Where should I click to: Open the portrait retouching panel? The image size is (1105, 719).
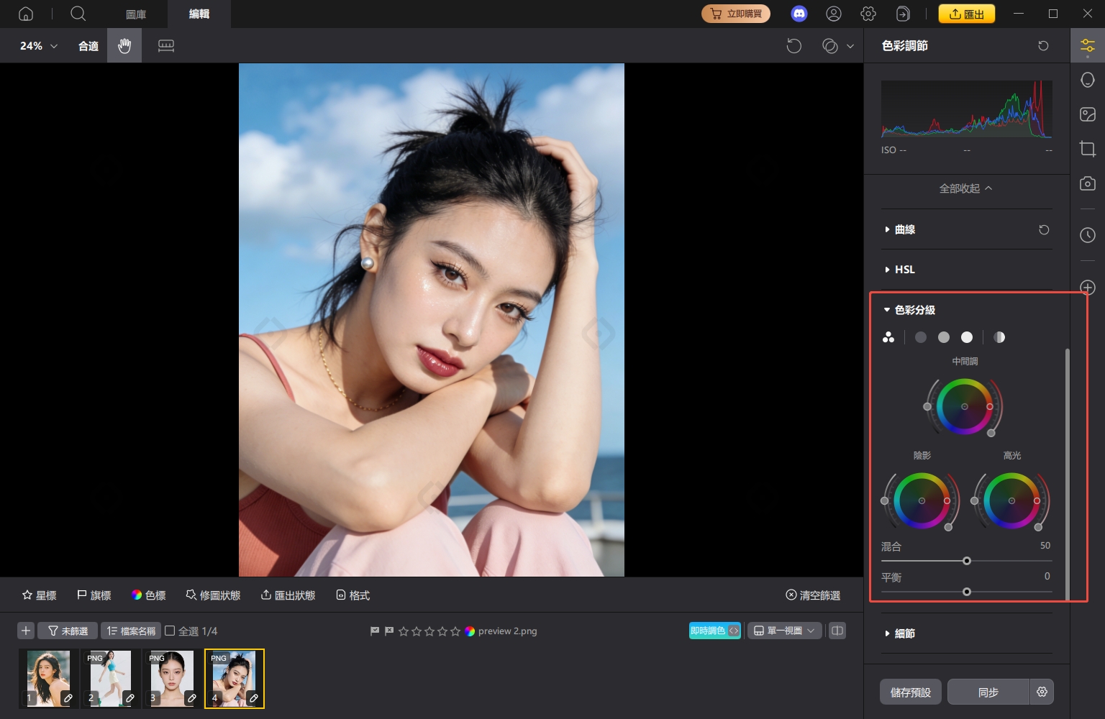point(1088,80)
